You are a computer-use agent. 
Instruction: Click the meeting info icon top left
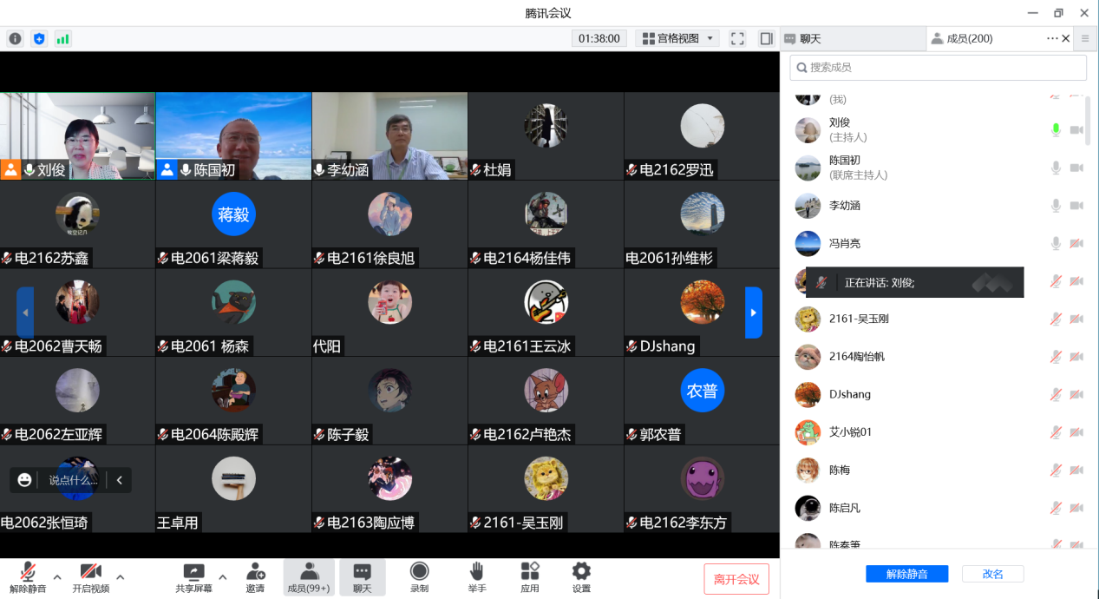[15, 38]
